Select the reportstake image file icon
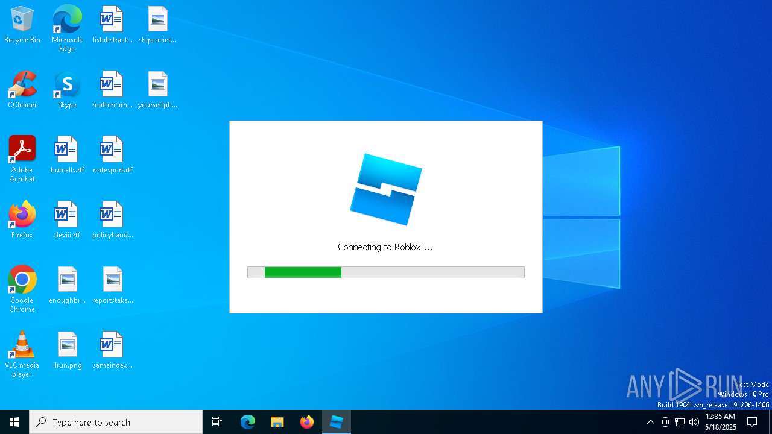This screenshot has height=434, width=772. tap(112, 286)
